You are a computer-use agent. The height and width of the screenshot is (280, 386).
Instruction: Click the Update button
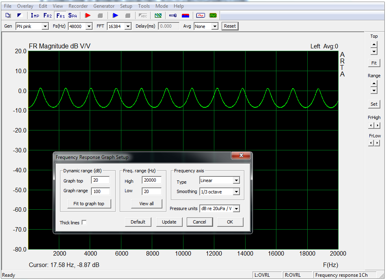(x=169, y=222)
